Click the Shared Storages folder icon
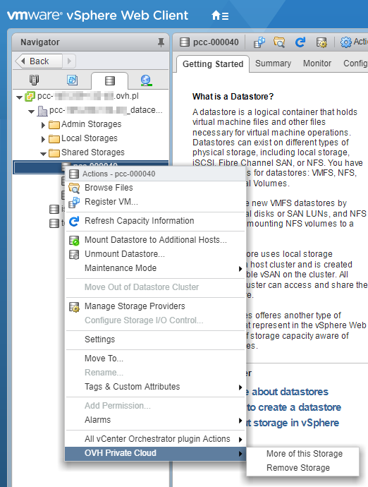The height and width of the screenshot is (487, 368). [x=54, y=153]
